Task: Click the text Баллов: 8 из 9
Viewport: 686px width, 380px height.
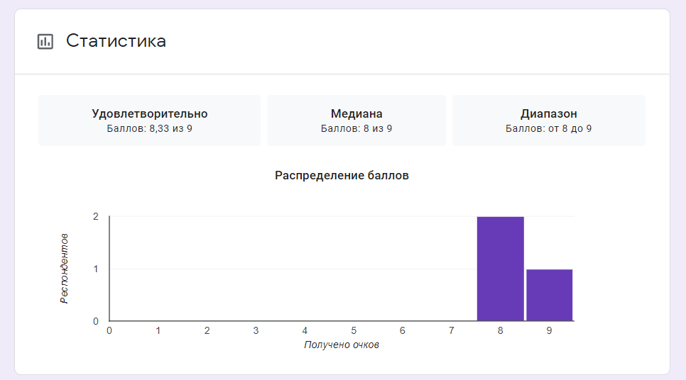Action: pyautogui.click(x=356, y=128)
